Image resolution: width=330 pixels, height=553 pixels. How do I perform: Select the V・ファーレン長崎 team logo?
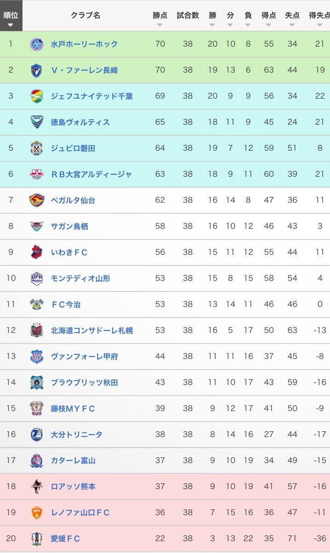(x=37, y=70)
